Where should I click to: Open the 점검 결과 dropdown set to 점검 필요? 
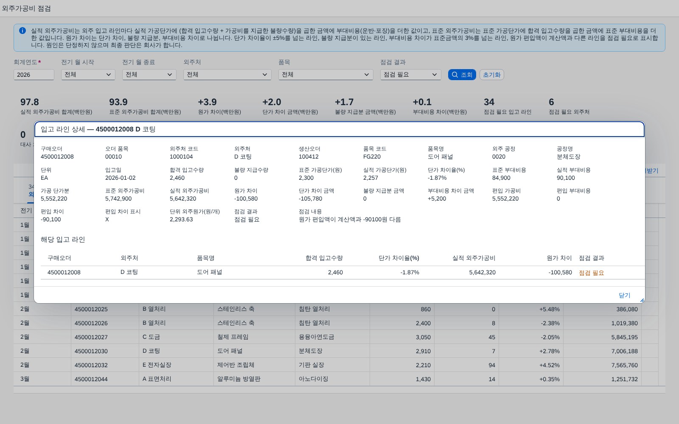tap(411, 75)
